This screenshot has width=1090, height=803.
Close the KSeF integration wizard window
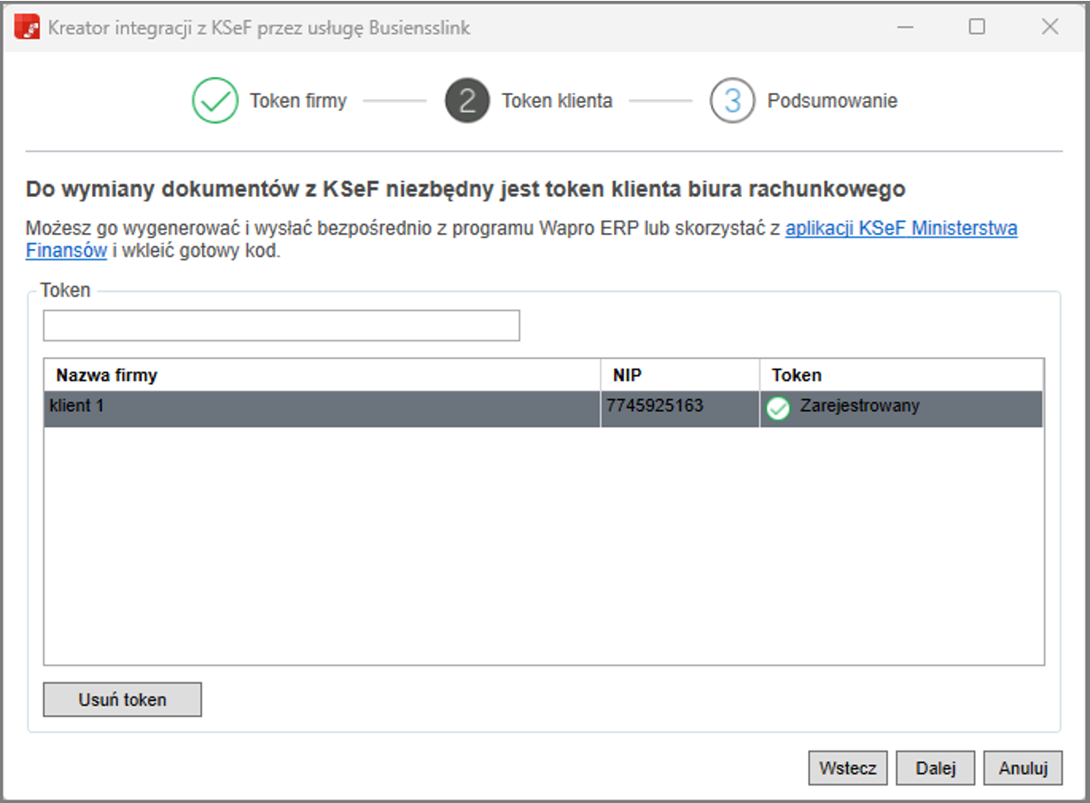click(x=1050, y=27)
